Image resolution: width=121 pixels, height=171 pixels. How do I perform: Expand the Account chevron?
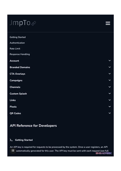pyautogui.click(x=110, y=60)
